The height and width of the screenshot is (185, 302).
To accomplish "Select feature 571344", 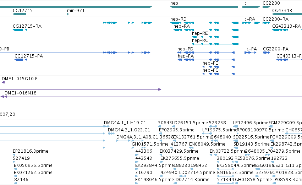I will [x=226, y=180].
